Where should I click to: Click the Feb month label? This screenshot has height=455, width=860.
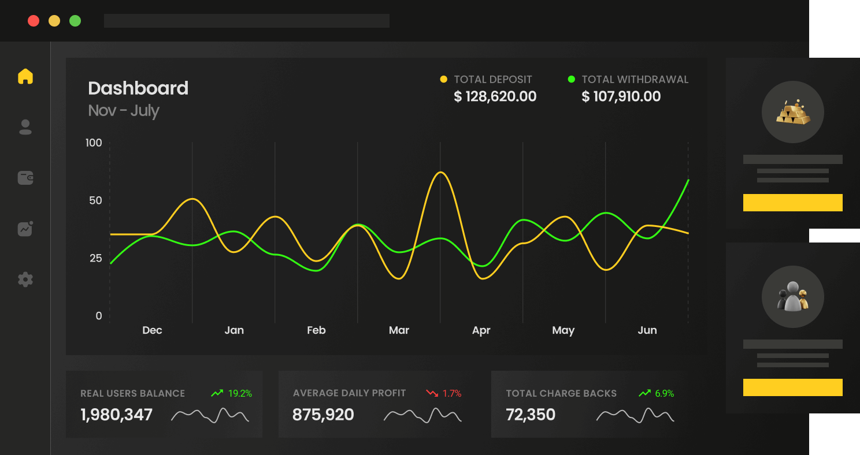316,330
